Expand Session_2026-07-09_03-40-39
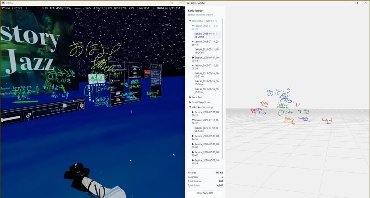 coord(205,162)
